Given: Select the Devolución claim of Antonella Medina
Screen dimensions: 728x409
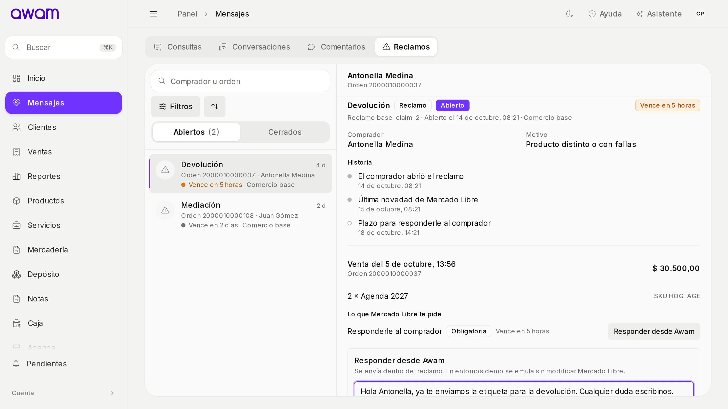Looking at the screenshot, I should tap(241, 173).
